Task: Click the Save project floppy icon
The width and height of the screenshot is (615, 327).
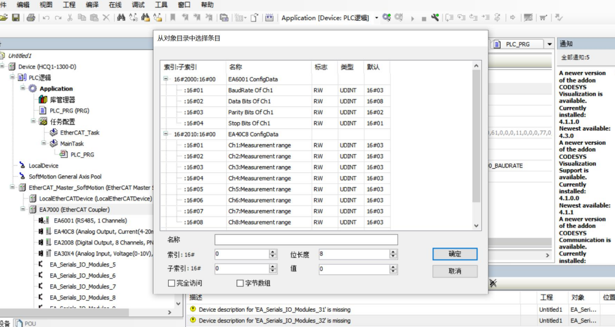Action: [x=16, y=18]
